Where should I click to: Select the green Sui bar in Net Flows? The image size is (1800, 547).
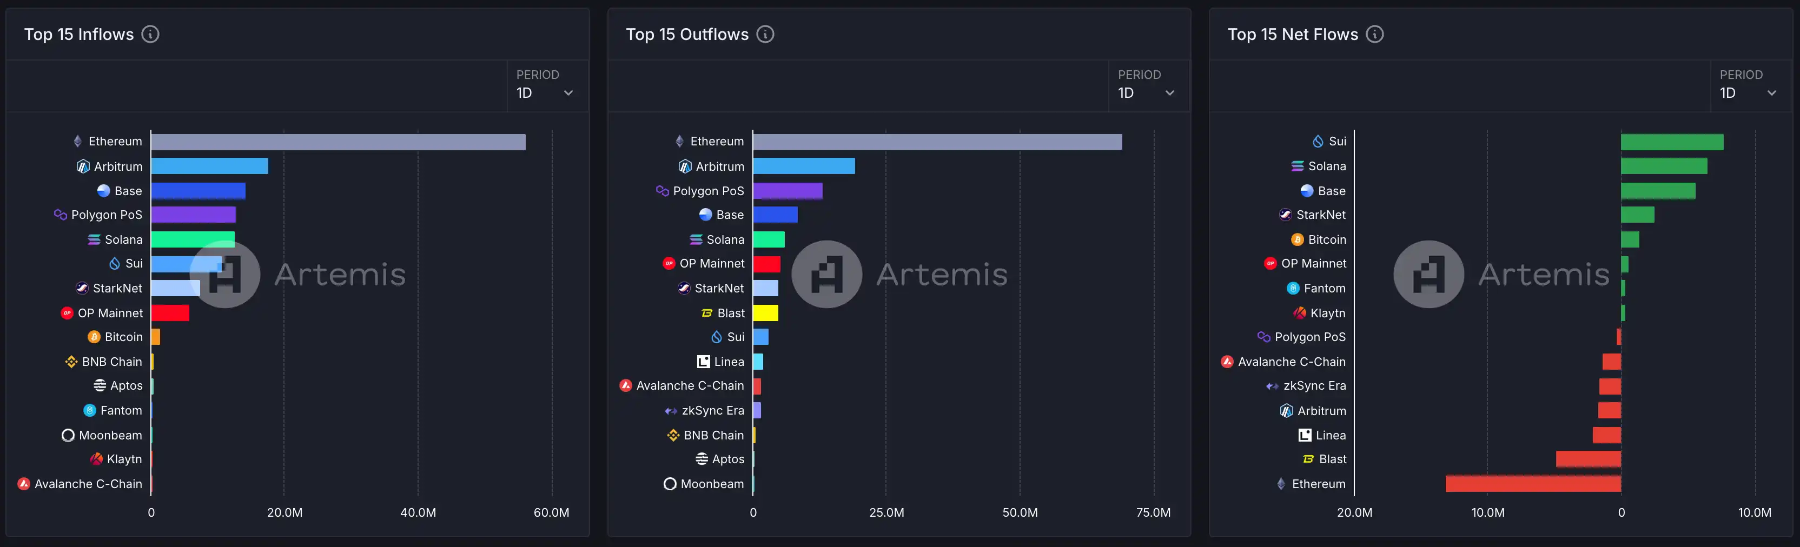(1671, 142)
